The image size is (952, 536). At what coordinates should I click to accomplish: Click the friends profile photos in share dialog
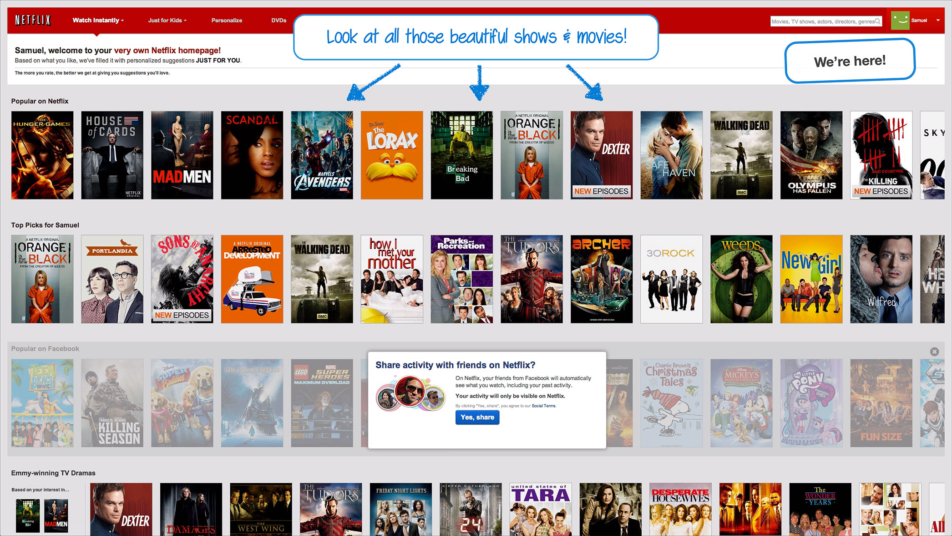pos(410,393)
